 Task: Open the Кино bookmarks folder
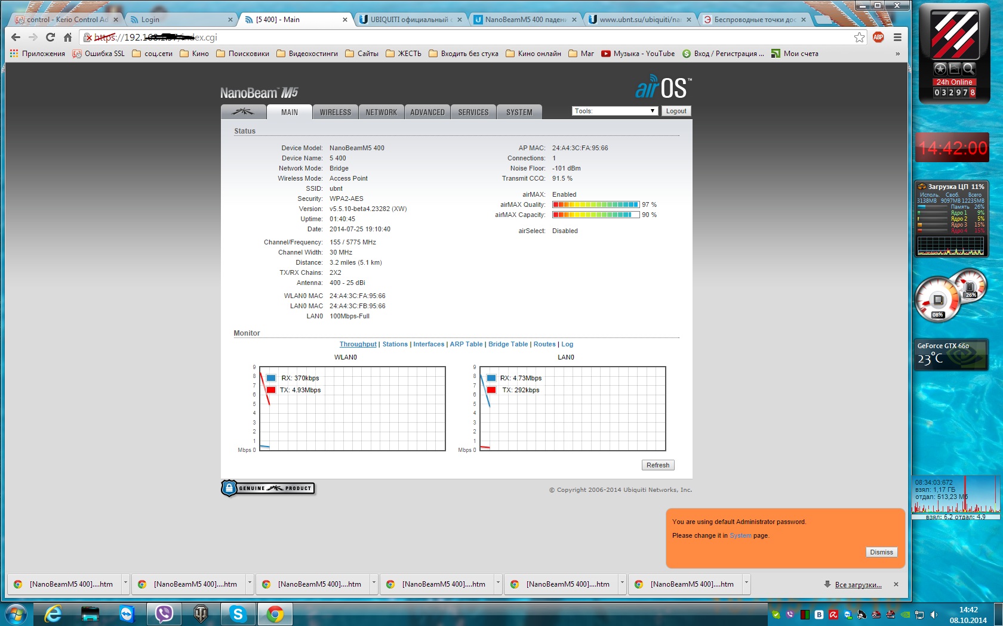pyautogui.click(x=195, y=54)
